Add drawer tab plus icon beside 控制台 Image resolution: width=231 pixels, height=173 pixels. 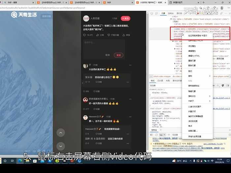161,130
